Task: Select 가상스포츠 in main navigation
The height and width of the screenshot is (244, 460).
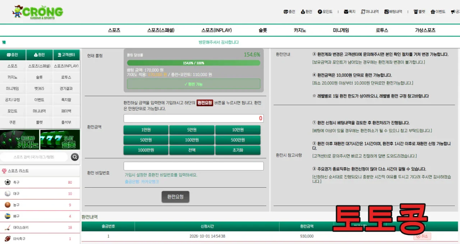Action: coord(425,30)
